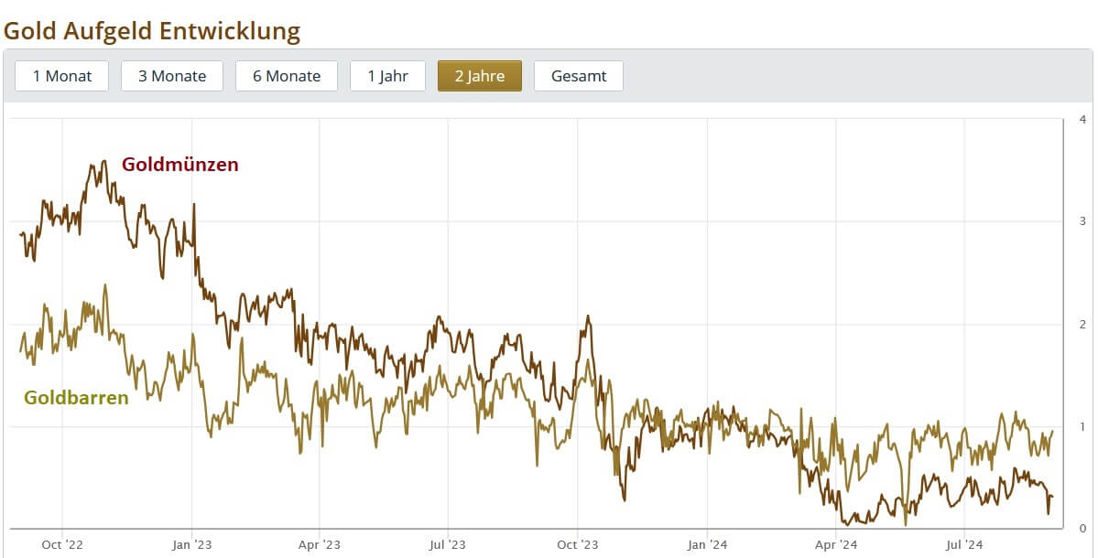Viewport: 1098px width, 558px height.
Task: Click the y-axis value 3
Action: (1083, 221)
